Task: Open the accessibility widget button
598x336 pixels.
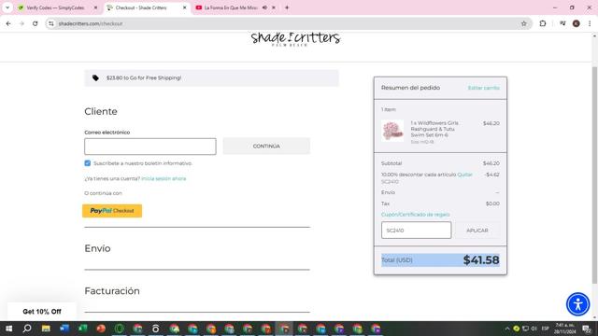Action: click(x=577, y=304)
